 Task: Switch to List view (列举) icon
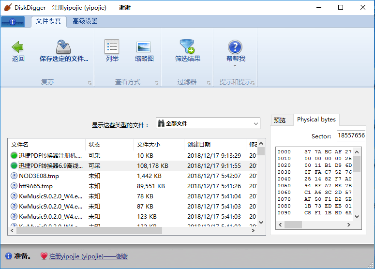pyautogui.click(x=112, y=47)
